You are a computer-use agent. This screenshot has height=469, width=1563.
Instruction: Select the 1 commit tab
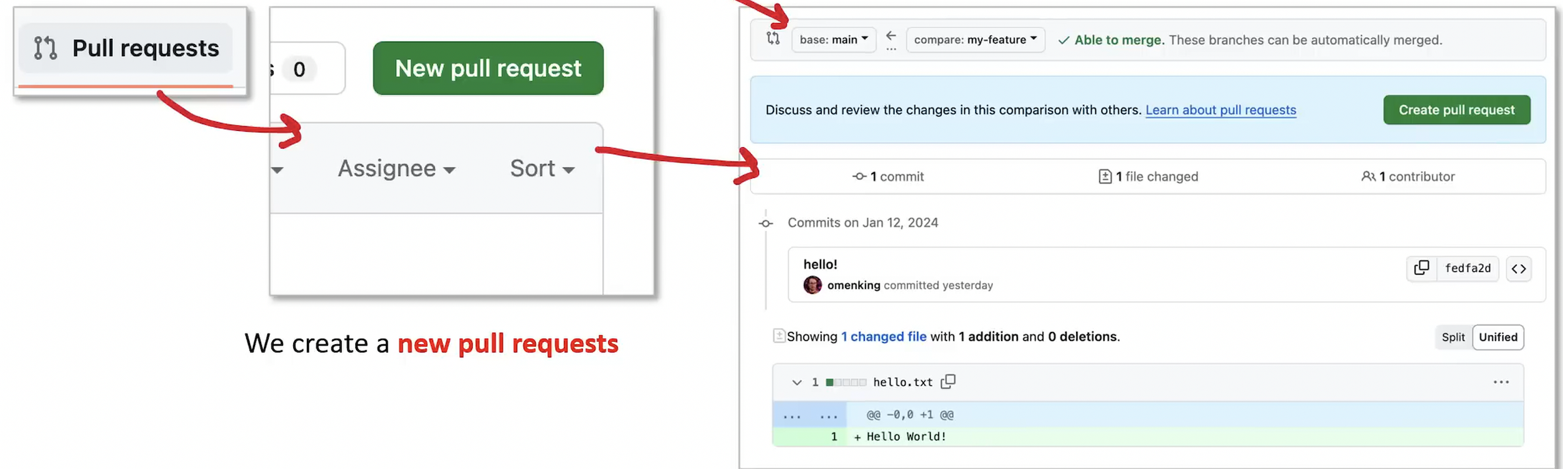click(x=889, y=177)
